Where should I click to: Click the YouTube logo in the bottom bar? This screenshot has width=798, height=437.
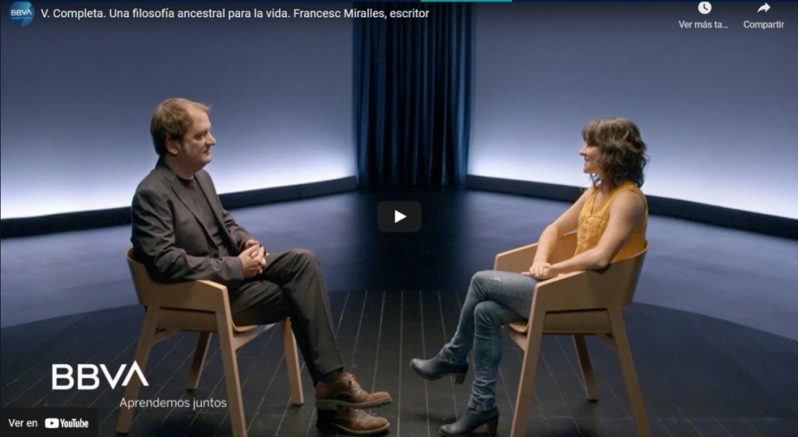pos(66,423)
